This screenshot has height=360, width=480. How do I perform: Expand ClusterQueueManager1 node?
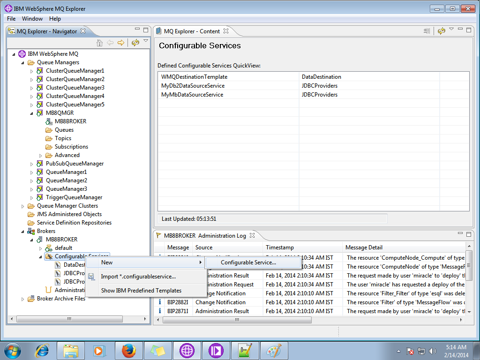pyautogui.click(x=31, y=71)
